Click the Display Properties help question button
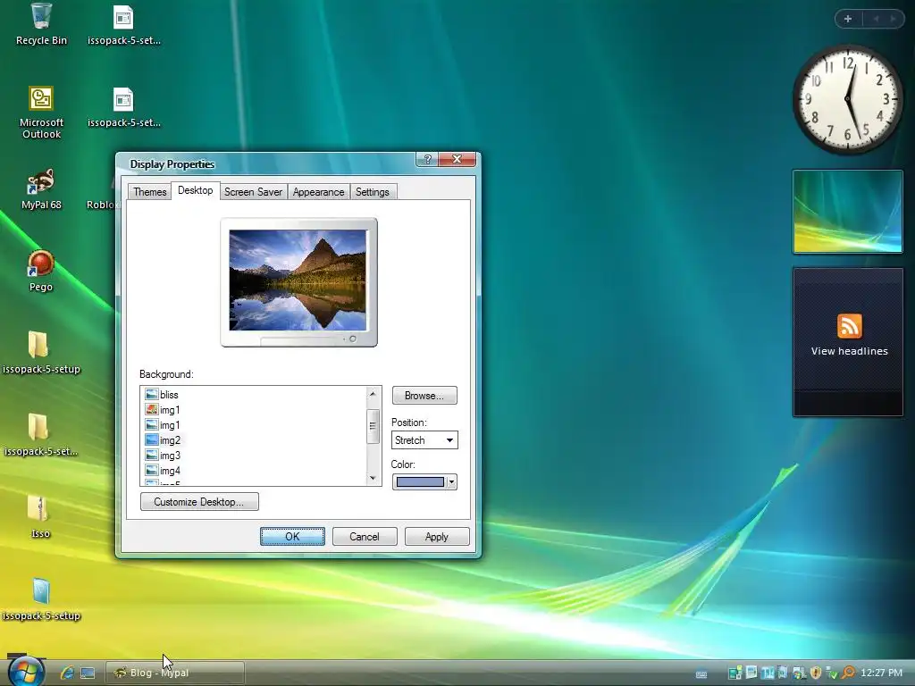The height and width of the screenshot is (686, 915). point(427,159)
